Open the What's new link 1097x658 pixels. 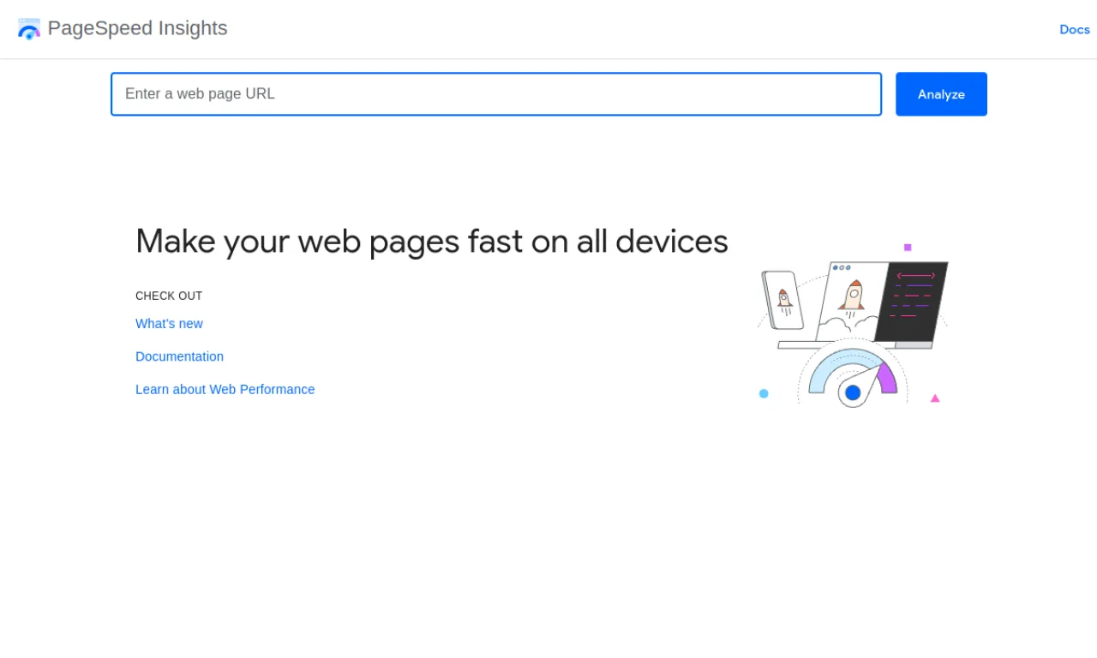(x=169, y=324)
